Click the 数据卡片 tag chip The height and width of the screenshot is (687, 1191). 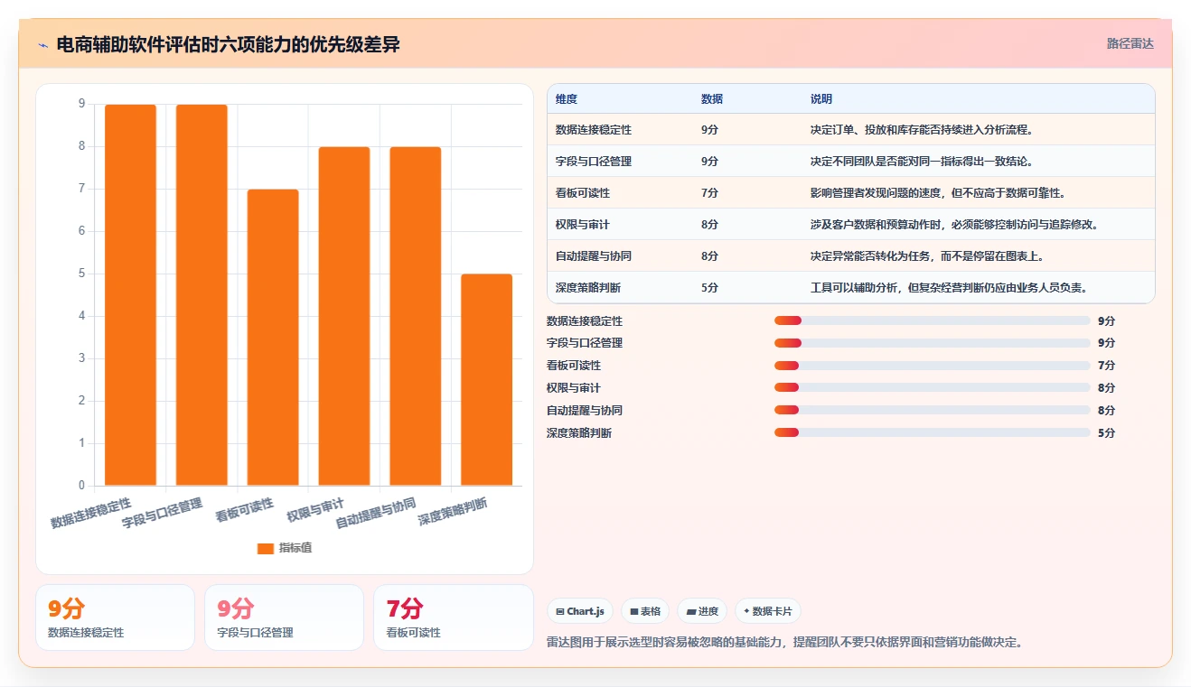click(x=768, y=611)
